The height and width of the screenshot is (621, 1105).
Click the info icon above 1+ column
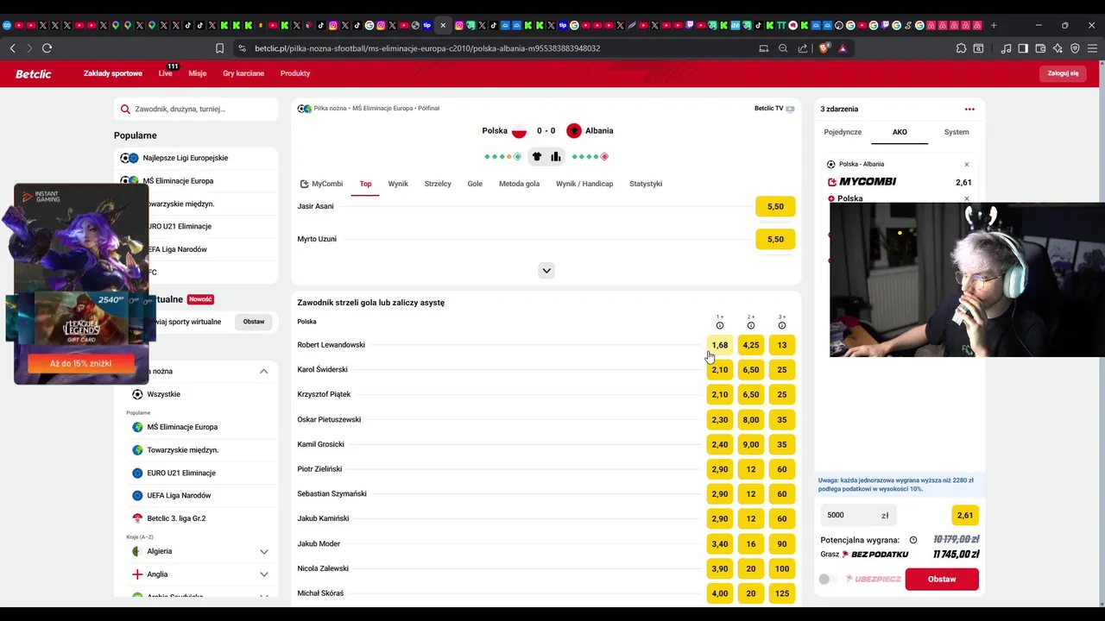click(720, 325)
